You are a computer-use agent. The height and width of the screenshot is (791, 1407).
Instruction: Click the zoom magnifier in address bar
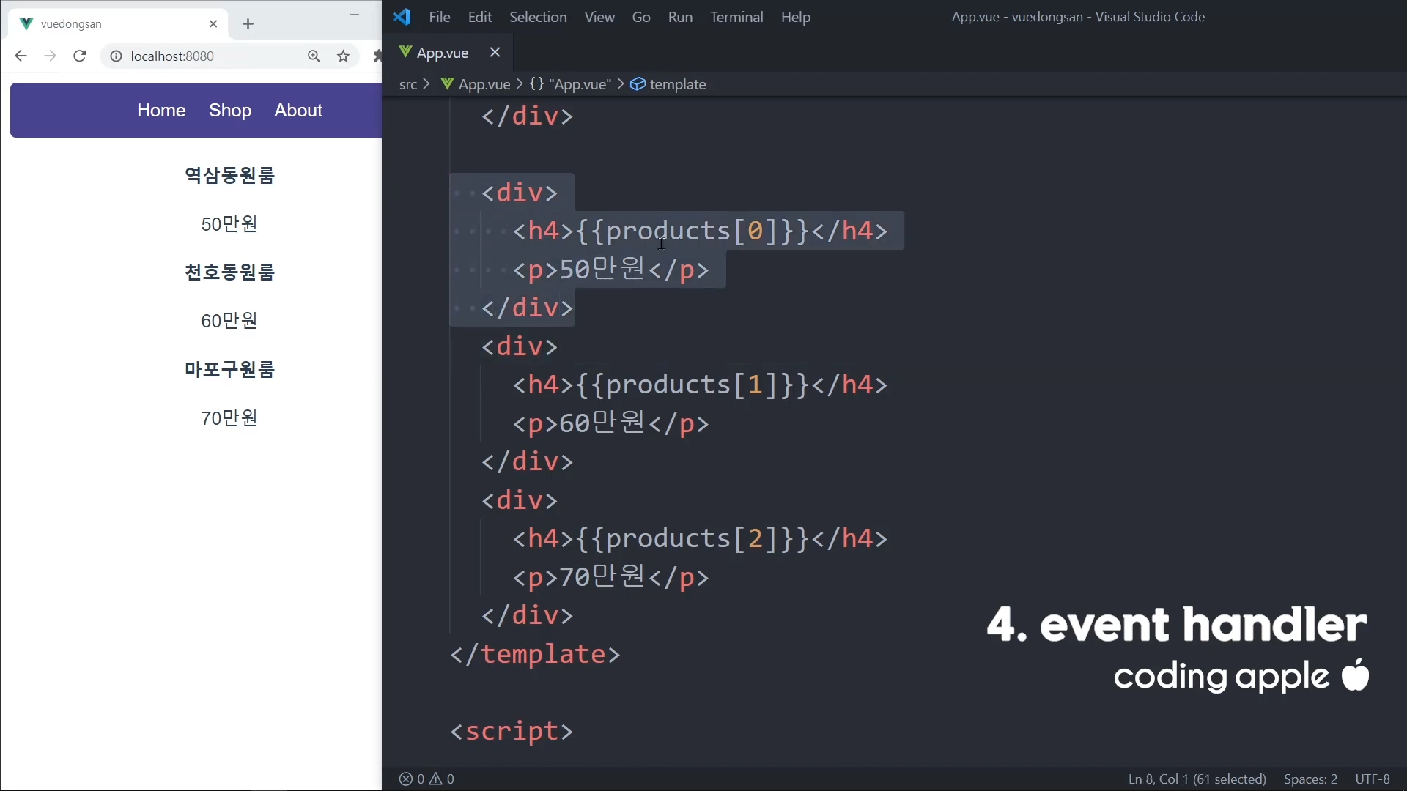(314, 56)
